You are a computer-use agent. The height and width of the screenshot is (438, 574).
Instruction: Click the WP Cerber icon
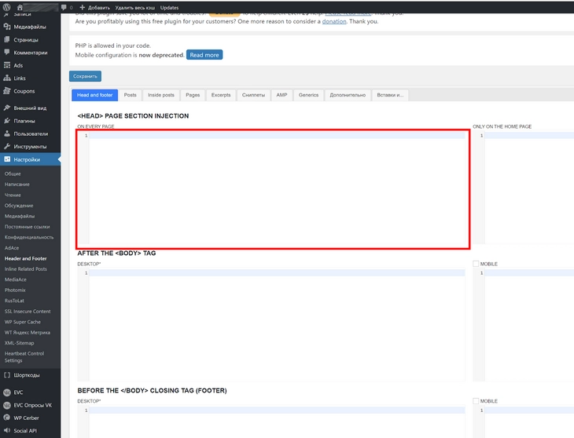(6, 418)
